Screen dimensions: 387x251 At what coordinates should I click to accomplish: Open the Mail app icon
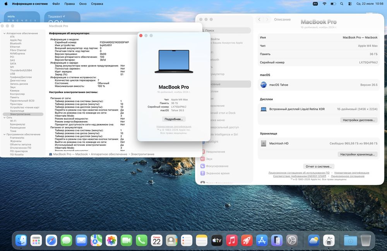pos(81,241)
